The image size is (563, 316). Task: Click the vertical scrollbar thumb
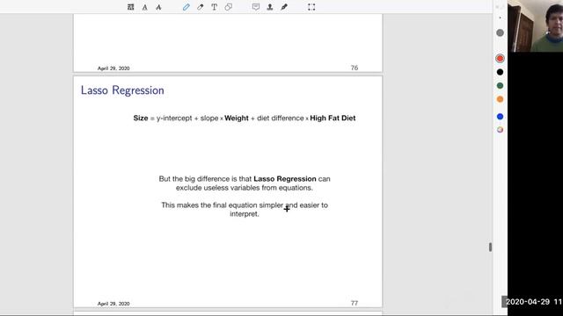pyautogui.click(x=490, y=247)
